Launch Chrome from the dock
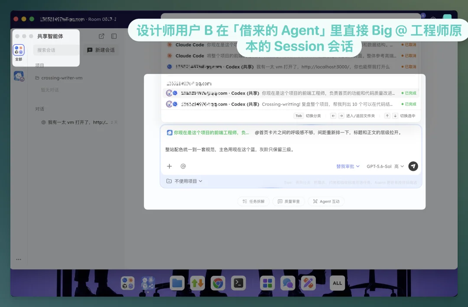468x307 pixels. point(218,283)
